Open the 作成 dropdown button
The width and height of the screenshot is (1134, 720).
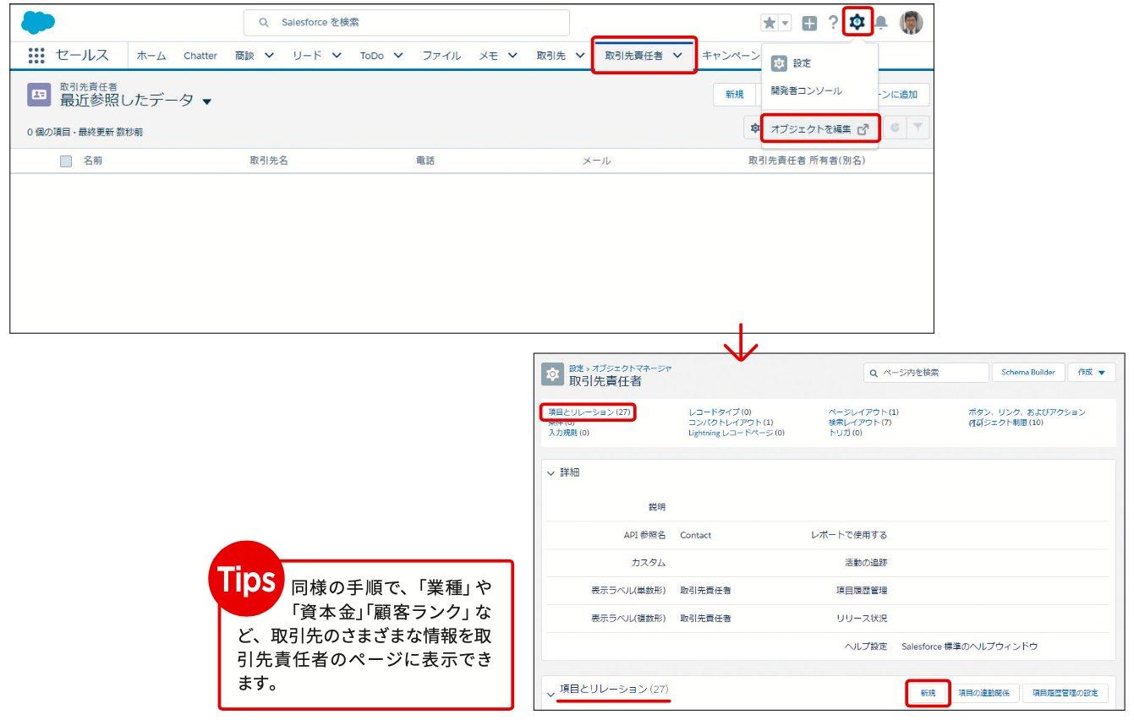point(1092,373)
